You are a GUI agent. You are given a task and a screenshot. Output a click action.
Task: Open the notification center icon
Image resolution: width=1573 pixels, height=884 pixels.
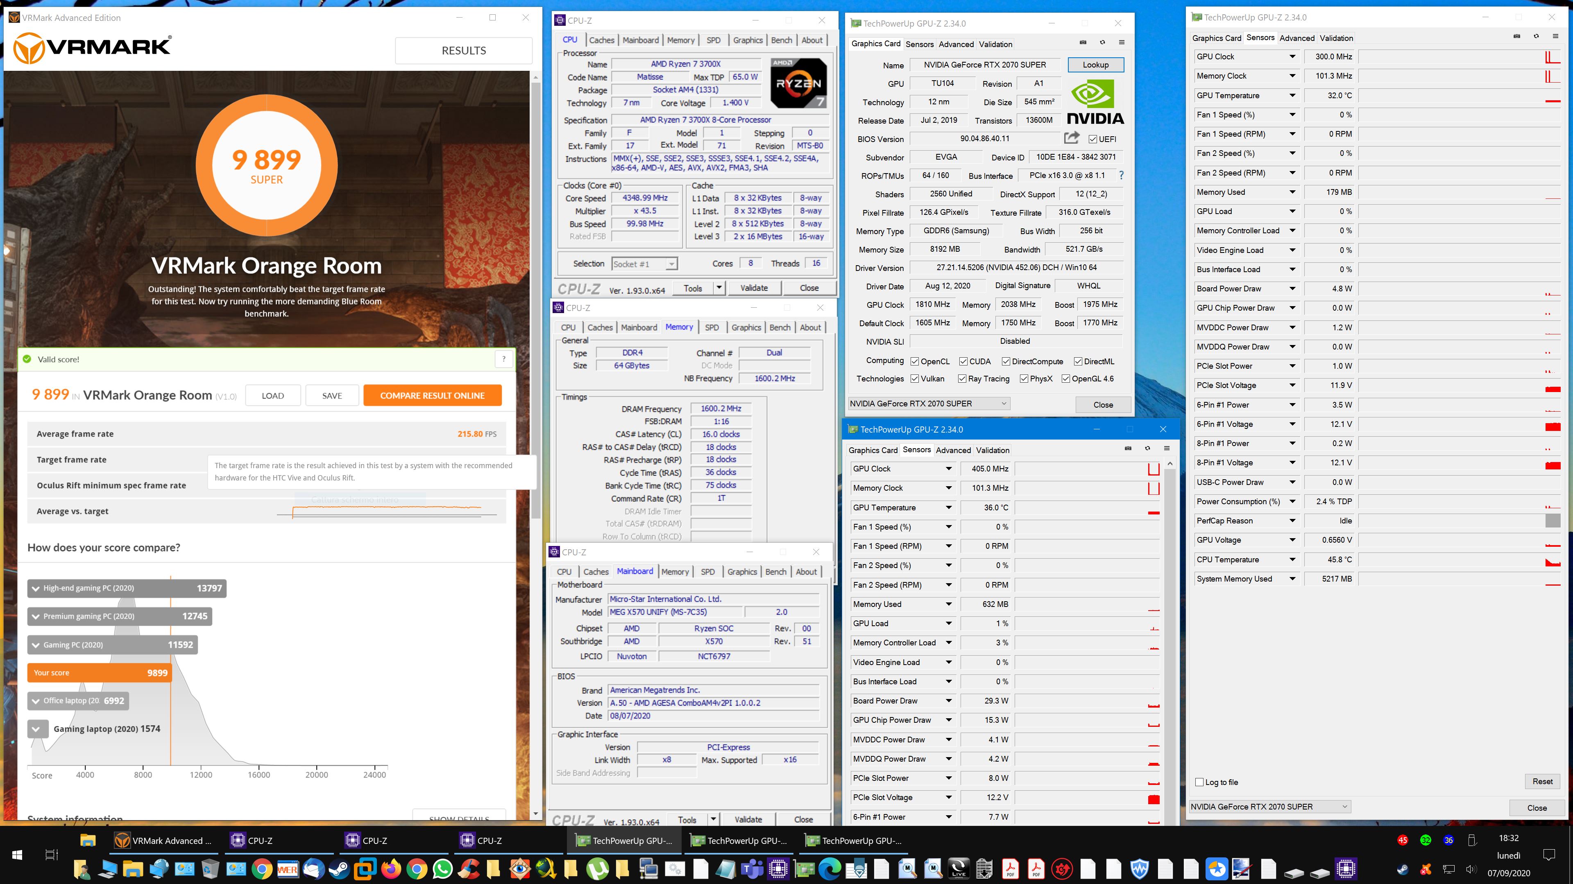1549,855
